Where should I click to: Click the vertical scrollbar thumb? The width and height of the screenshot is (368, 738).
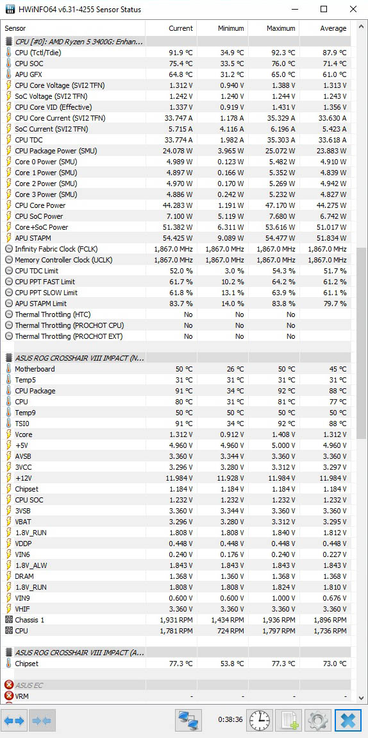[361, 343]
